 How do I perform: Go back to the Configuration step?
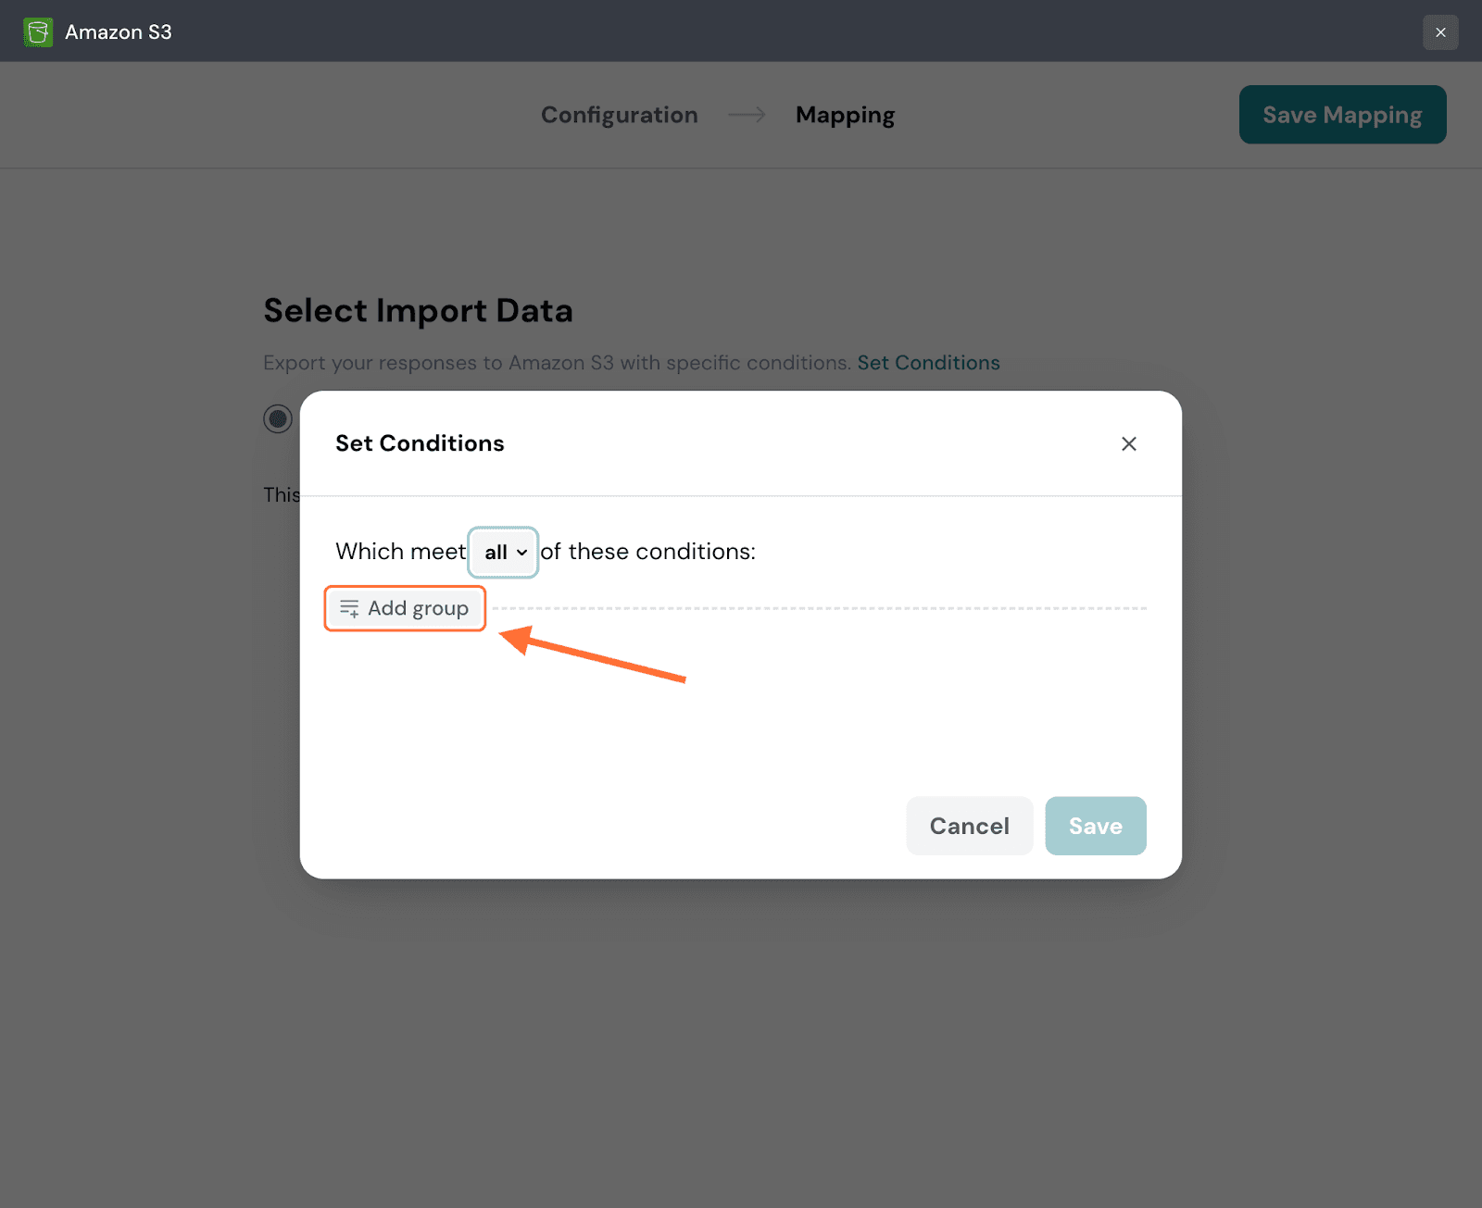619,115
